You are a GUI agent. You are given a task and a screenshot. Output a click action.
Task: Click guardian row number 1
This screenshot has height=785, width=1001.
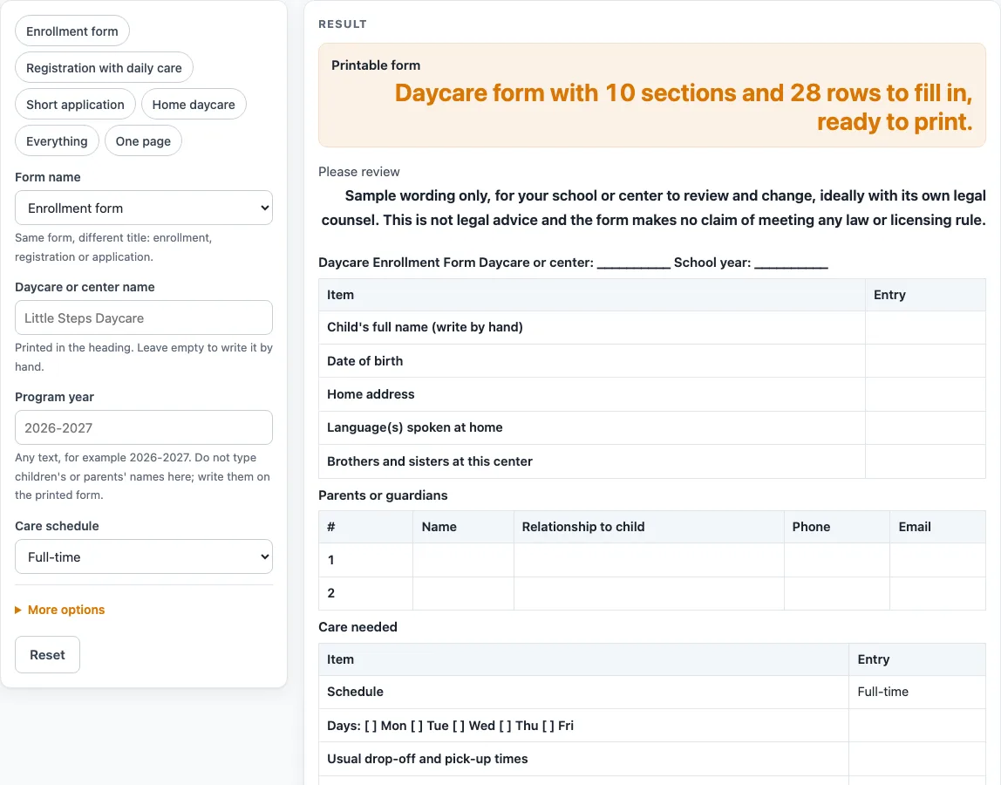[x=652, y=560]
